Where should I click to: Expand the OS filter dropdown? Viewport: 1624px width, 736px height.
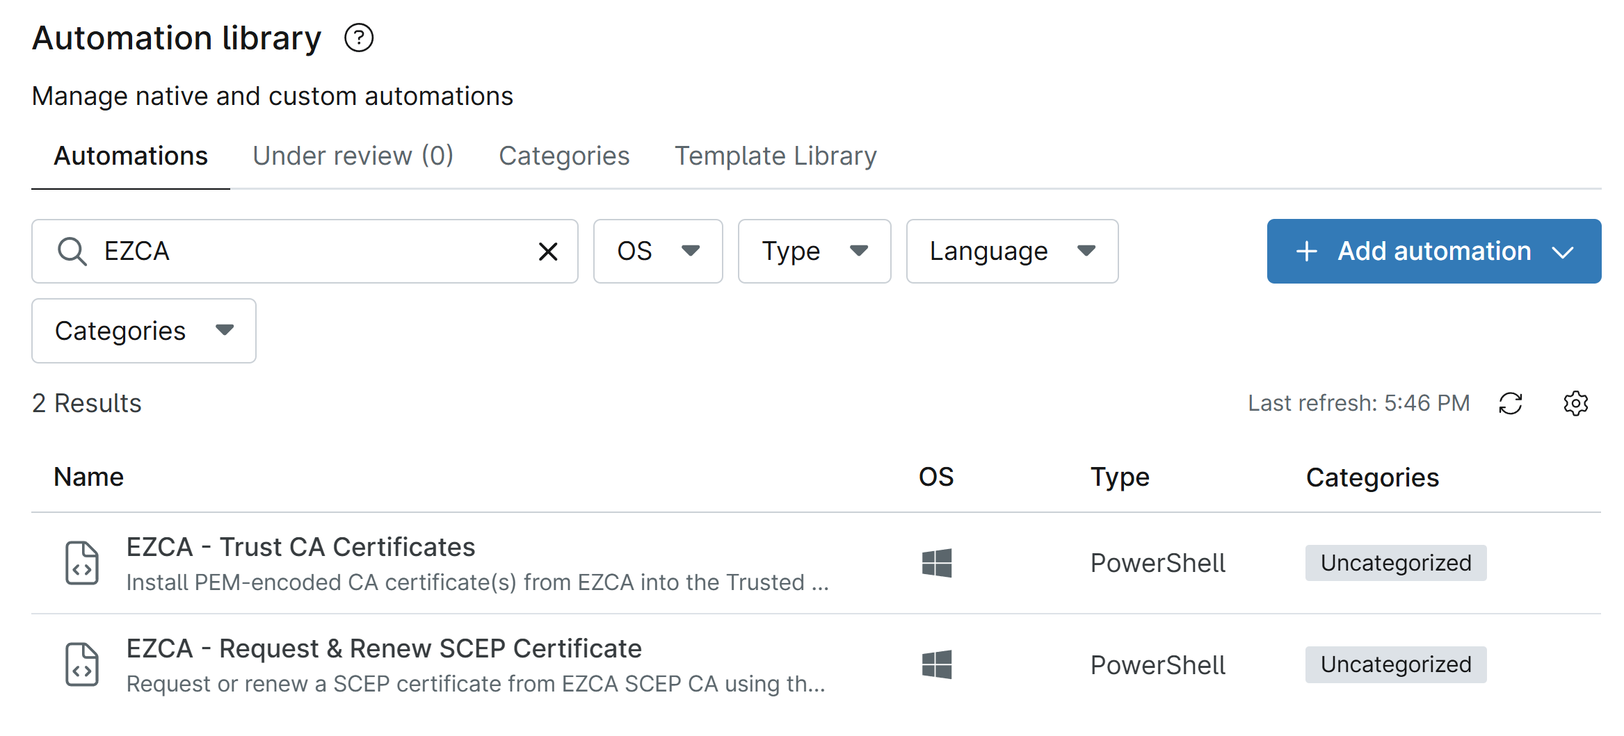(x=658, y=252)
